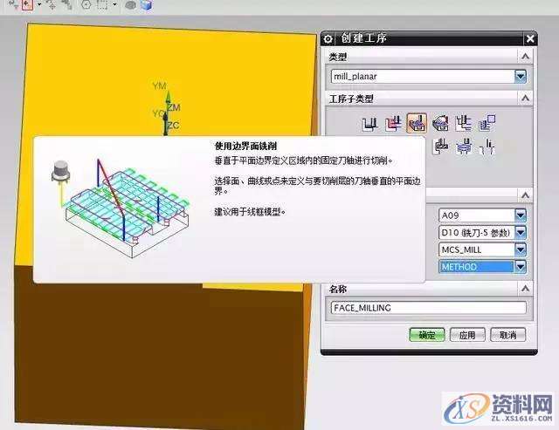Select the Floor and Wall milling subtype icon
Image resolution: width=559 pixels, height=430 pixels.
click(x=369, y=124)
